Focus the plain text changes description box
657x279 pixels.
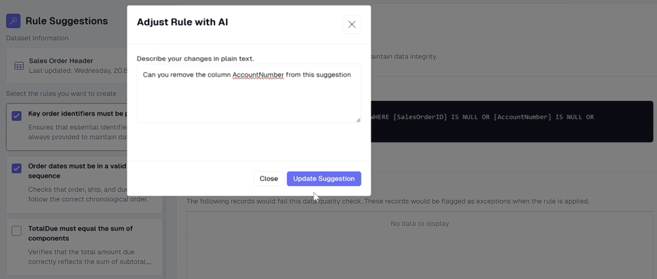click(248, 98)
